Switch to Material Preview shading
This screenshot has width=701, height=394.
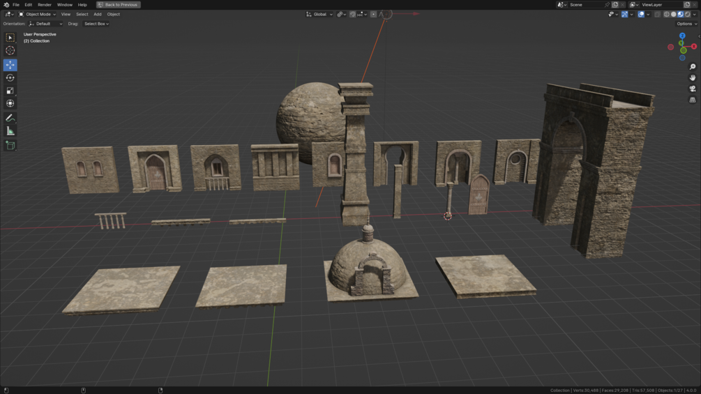pos(681,14)
